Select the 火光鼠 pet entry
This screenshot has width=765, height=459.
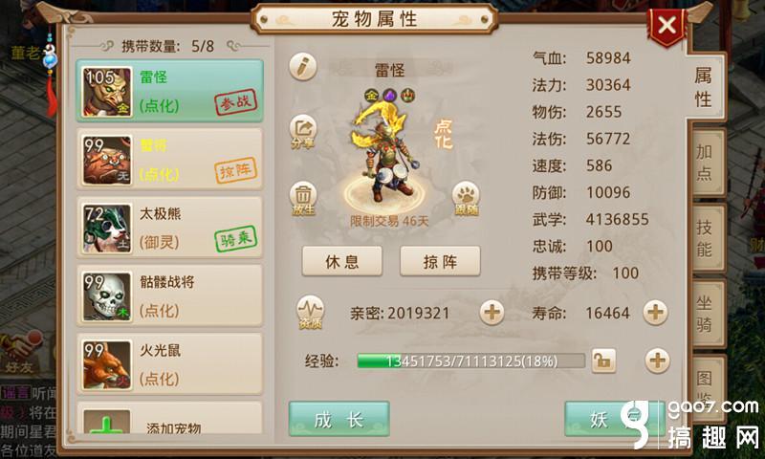(169, 364)
